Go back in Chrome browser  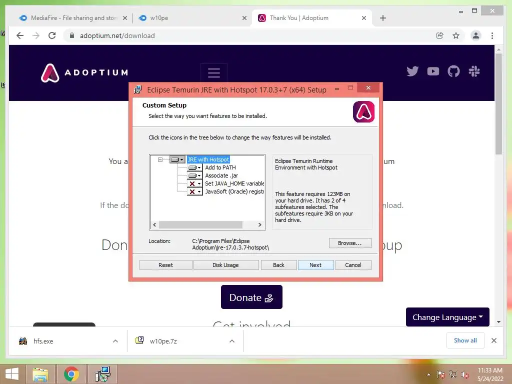20,35
